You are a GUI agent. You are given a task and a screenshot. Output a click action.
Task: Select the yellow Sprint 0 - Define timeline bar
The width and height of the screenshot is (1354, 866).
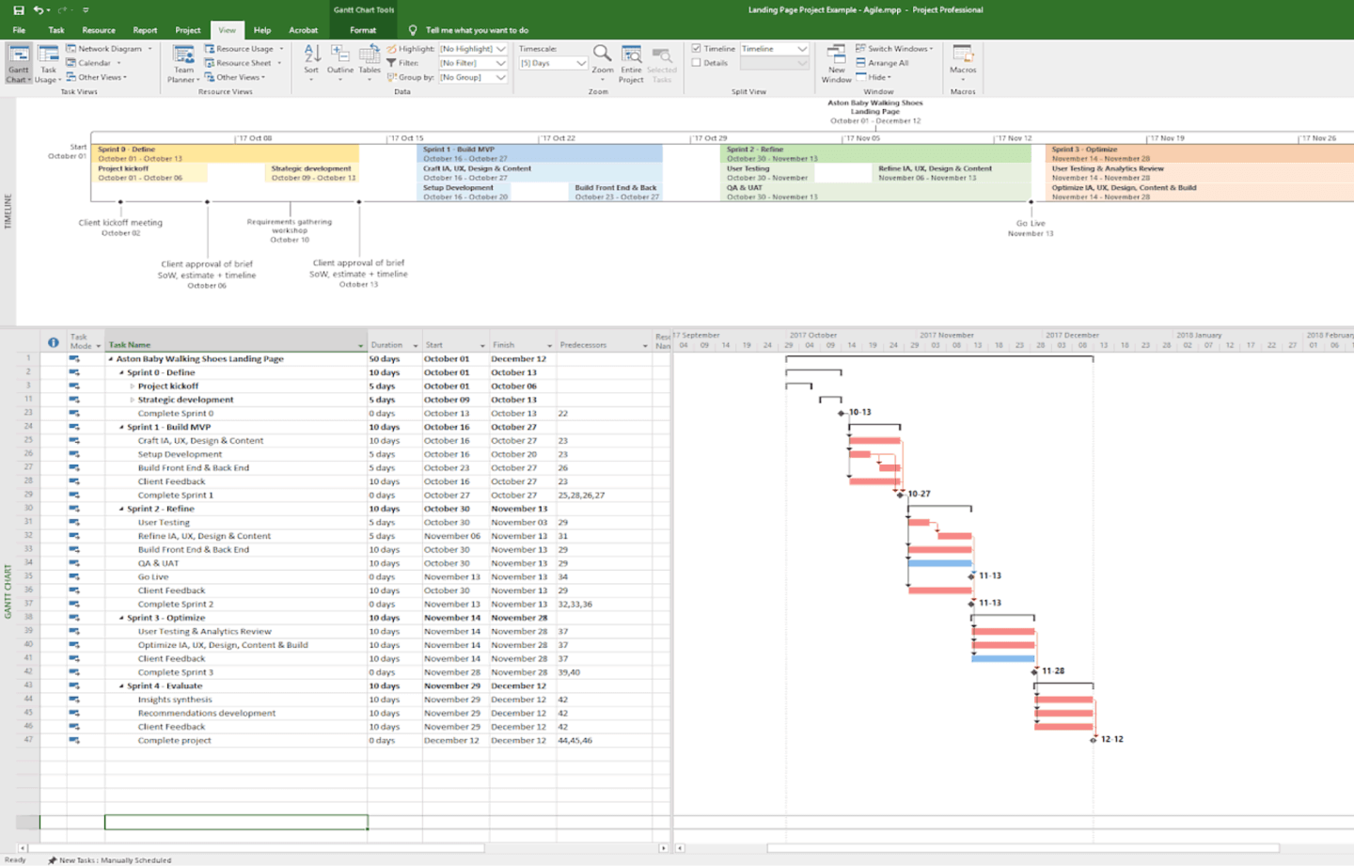click(x=227, y=153)
